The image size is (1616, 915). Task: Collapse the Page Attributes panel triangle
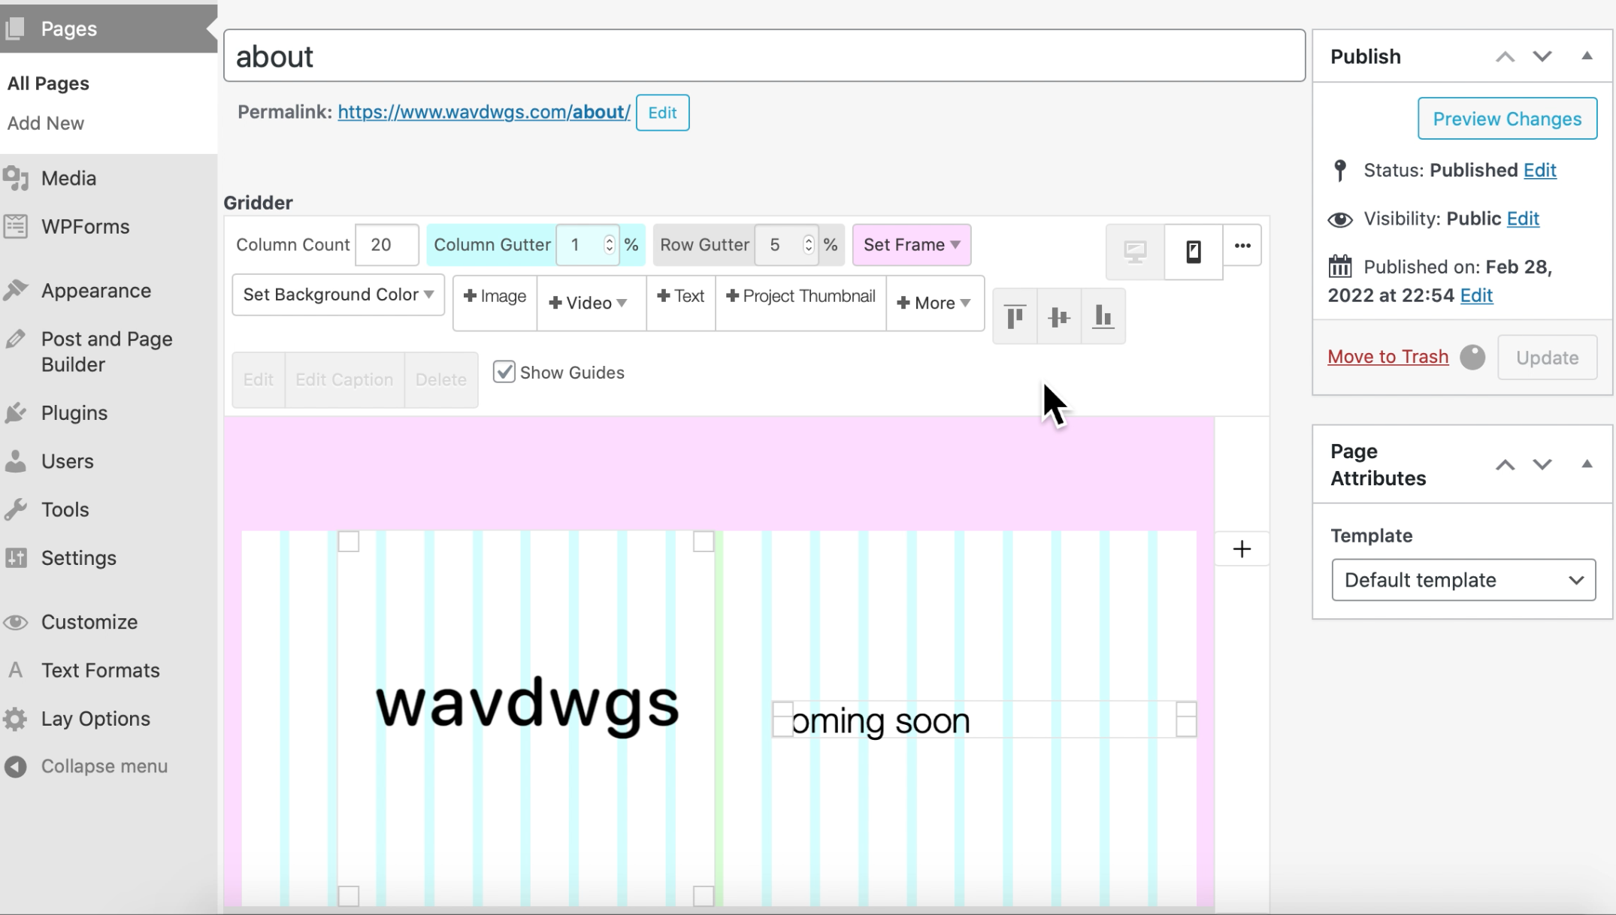[1587, 464]
